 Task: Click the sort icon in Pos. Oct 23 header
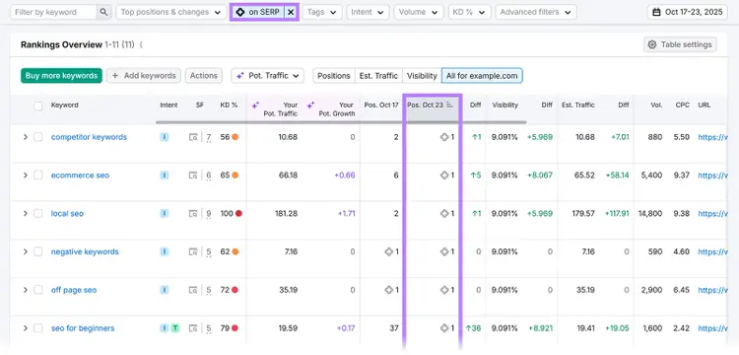449,106
